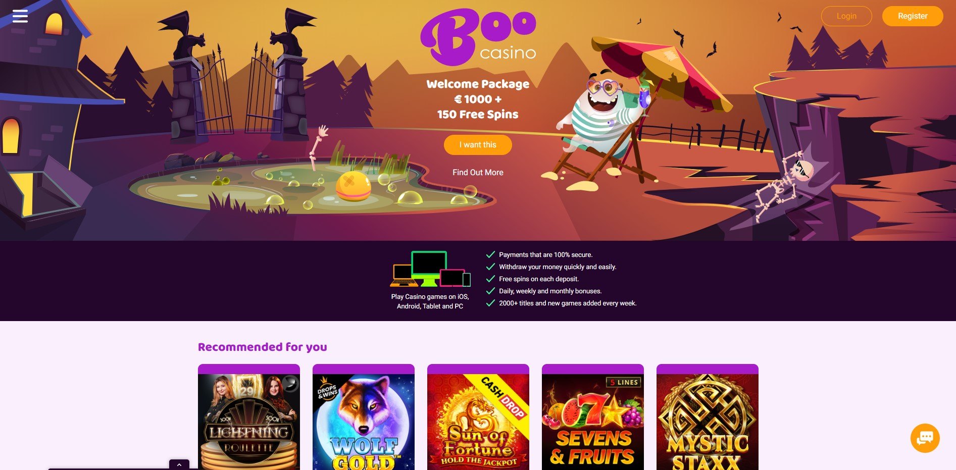Launch the Mystic Staxx game tile

tap(708, 417)
